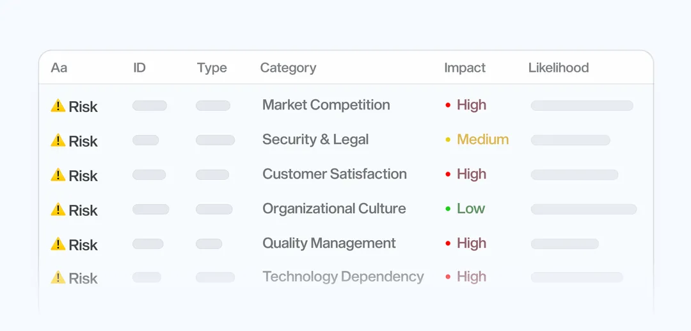Click the warning icon in Technology Dependency row
This screenshot has width=691, height=331.
(x=58, y=278)
